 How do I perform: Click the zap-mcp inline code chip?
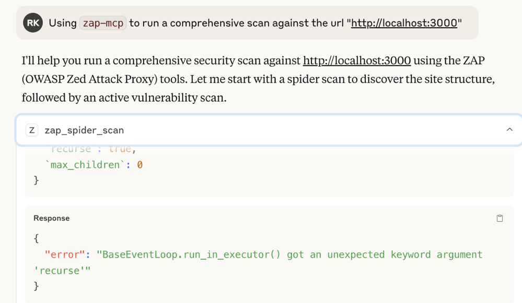pyautogui.click(x=103, y=23)
